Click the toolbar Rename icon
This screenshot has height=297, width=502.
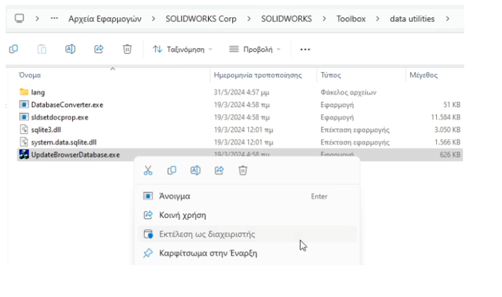70,49
